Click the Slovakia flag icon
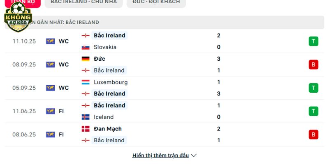Screen dimensions: 329x164 coord(86,47)
